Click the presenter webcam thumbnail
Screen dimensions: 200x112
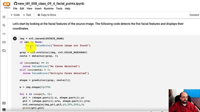tap(184, 100)
